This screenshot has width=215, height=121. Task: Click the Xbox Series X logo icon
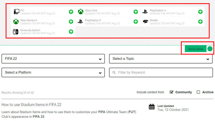pos(16,22)
